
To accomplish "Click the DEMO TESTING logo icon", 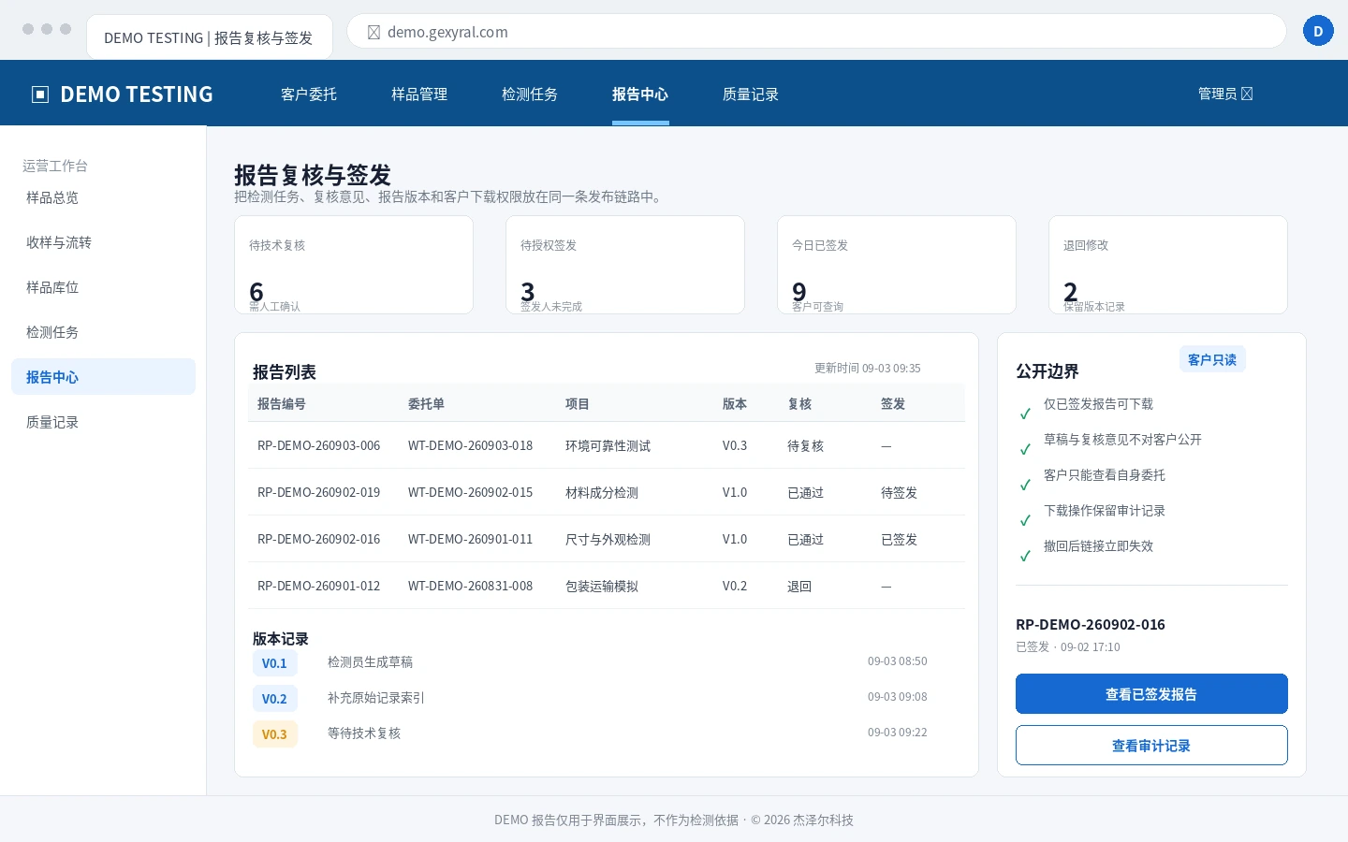I will click(x=40, y=94).
